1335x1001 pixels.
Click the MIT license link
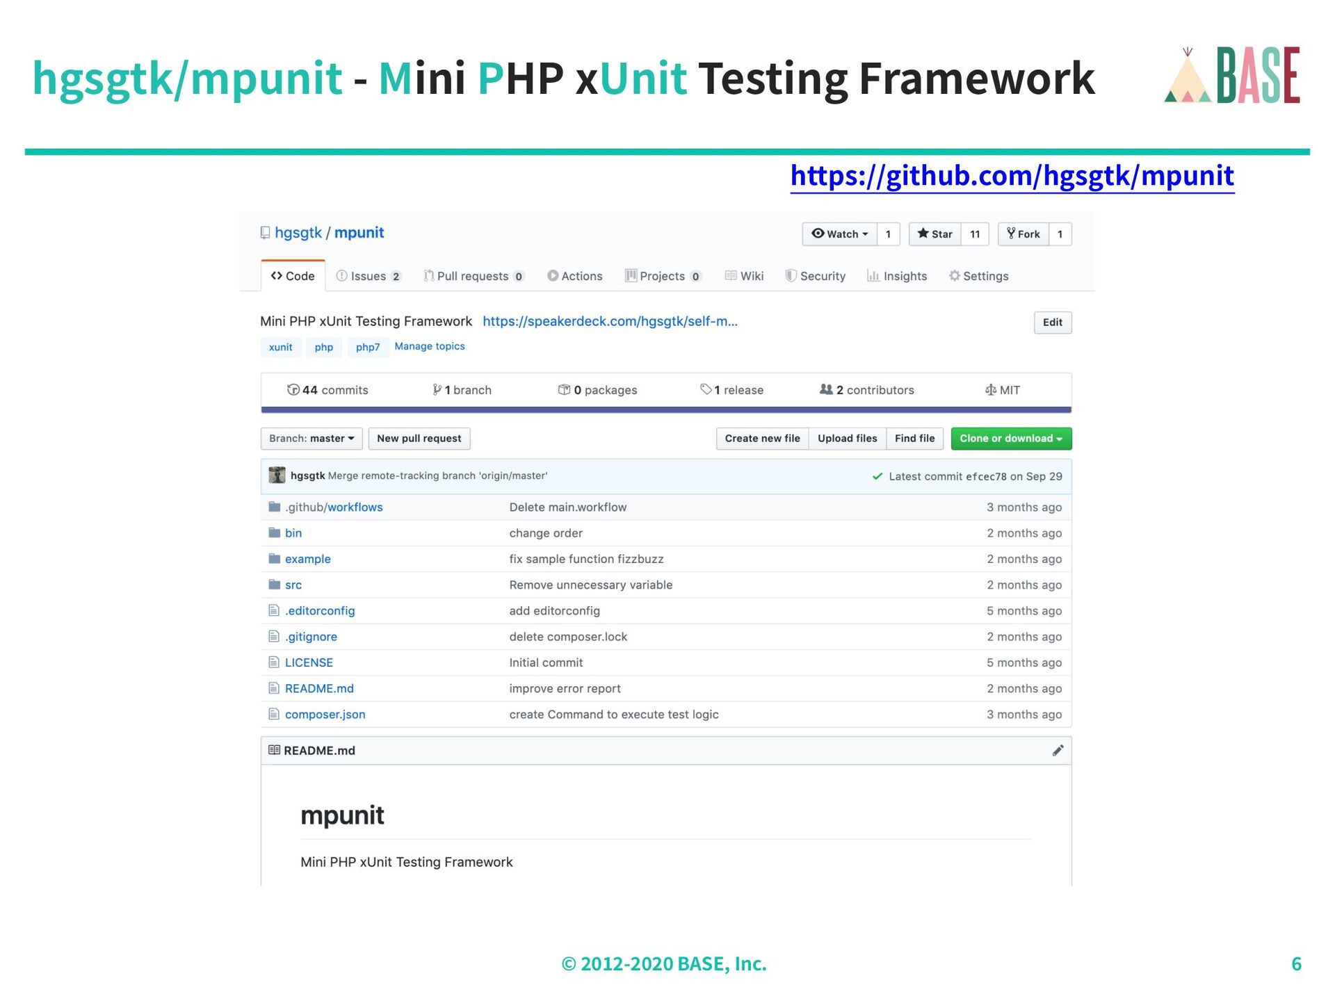tap(1002, 390)
